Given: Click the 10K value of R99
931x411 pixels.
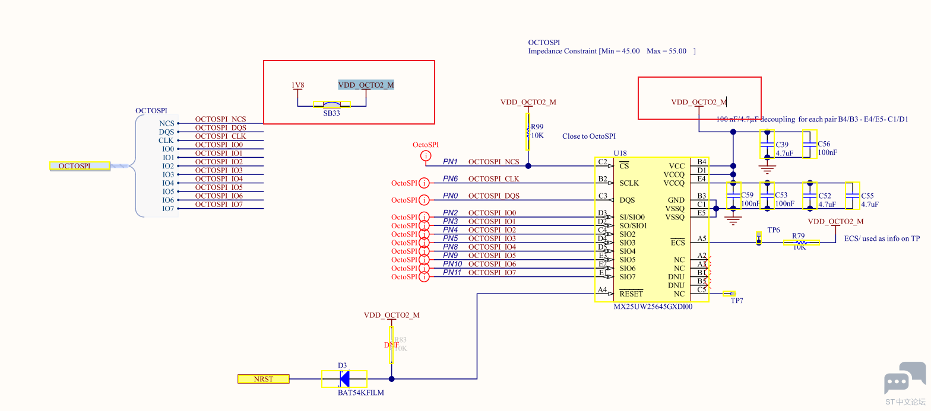Looking at the screenshot, I should [537, 135].
